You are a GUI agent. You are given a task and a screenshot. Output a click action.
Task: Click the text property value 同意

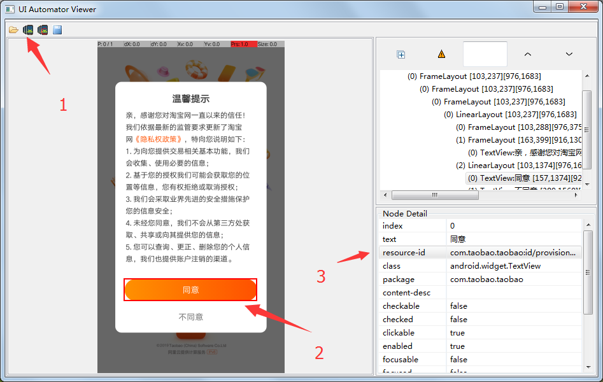point(458,239)
